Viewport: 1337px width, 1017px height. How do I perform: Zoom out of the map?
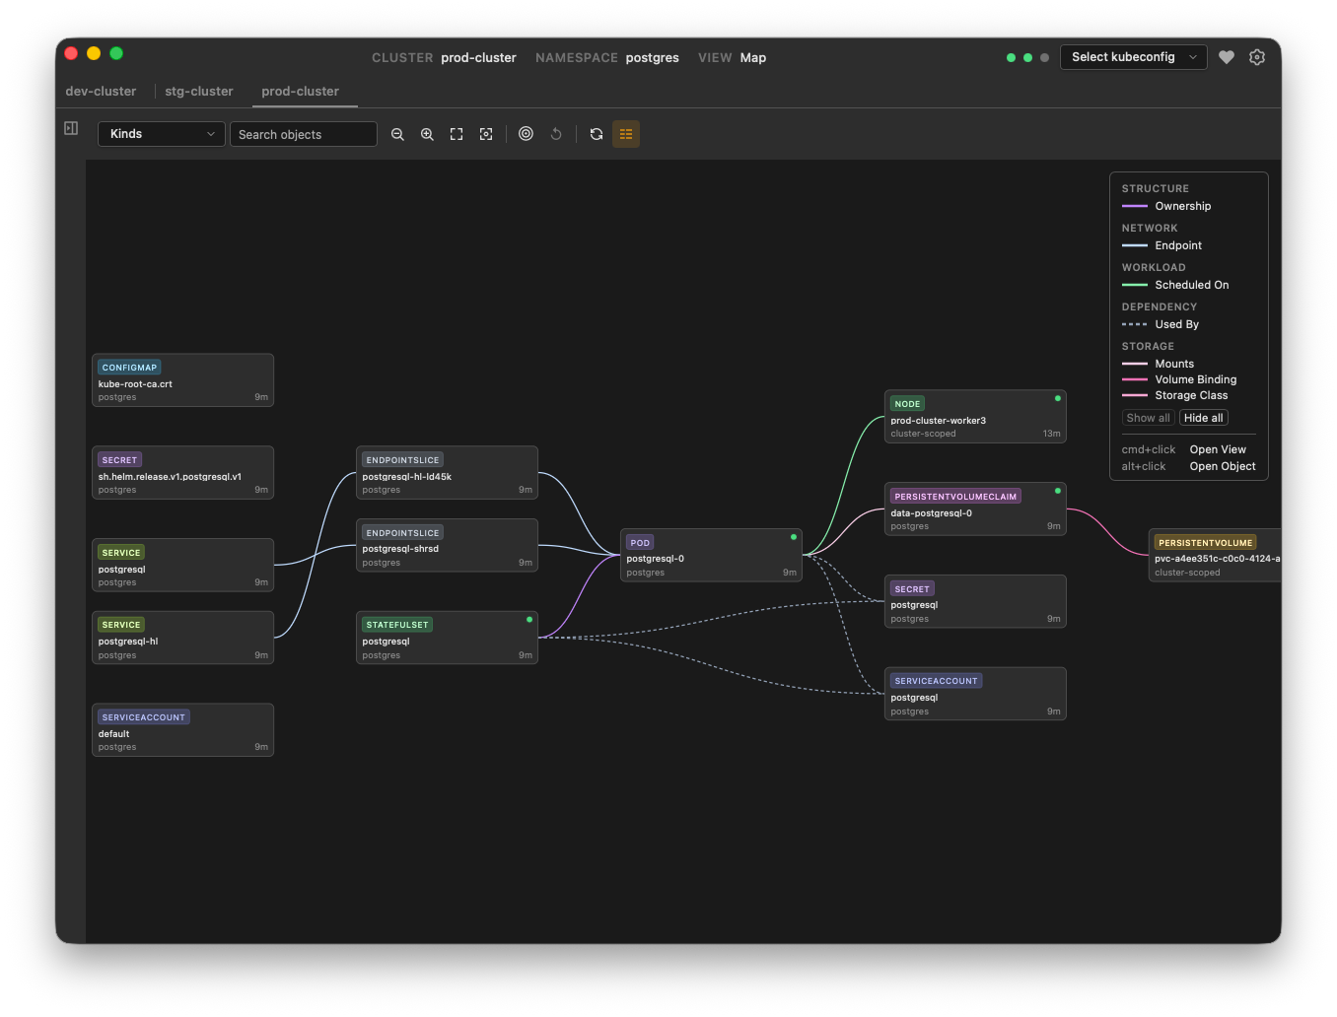pyautogui.click(x=397, y=134)
